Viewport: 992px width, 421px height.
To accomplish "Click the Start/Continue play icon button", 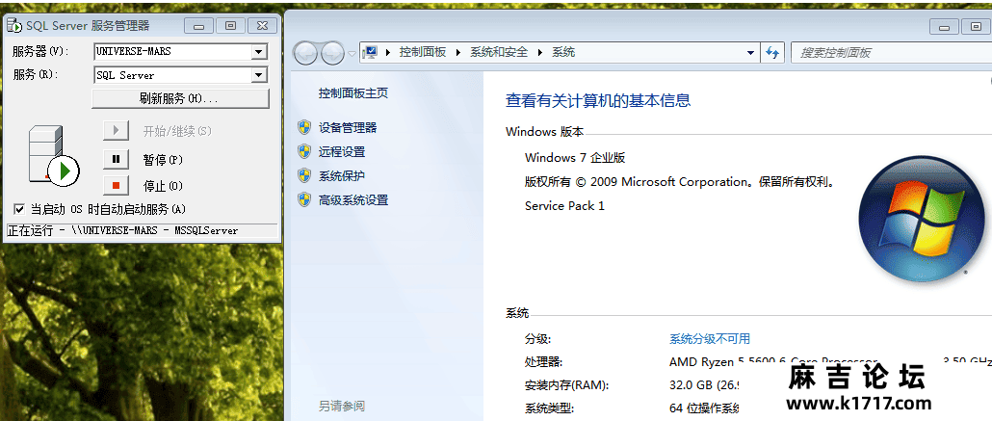I will coord(116,131).
